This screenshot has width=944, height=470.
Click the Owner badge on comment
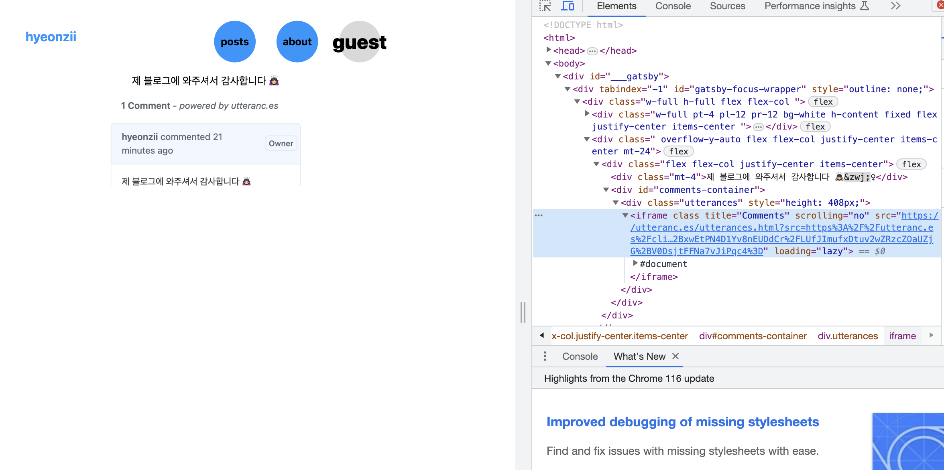point(281,144)
